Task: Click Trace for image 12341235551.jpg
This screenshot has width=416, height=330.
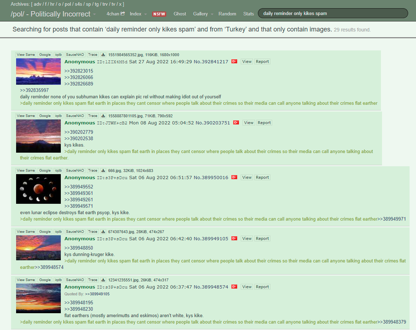Action: pyautogui.click(x=93, y=280)
